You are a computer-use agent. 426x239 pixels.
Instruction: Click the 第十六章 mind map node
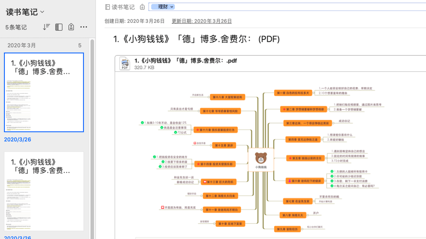(x=215, y=130)
